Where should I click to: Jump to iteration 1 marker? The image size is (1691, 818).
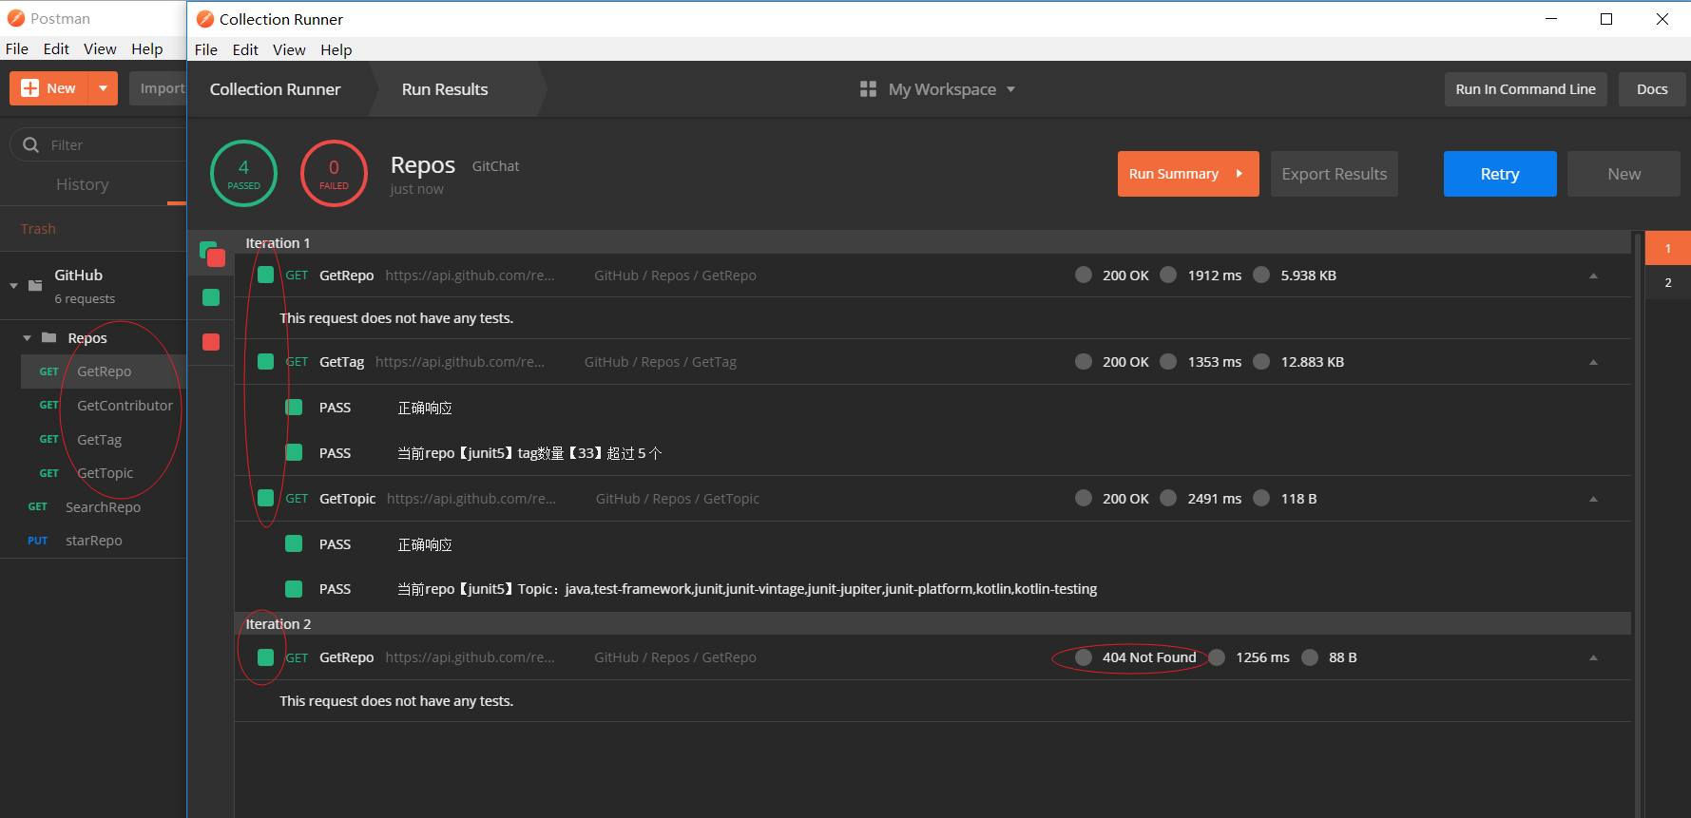coord(1667,248)
